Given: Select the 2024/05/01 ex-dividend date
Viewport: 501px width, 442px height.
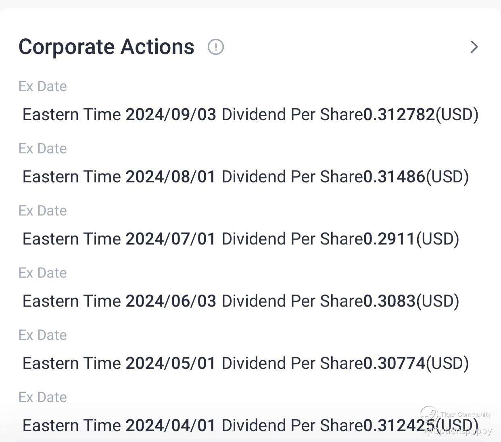Looking at the screenshot, I should click(x=171, y=363).
